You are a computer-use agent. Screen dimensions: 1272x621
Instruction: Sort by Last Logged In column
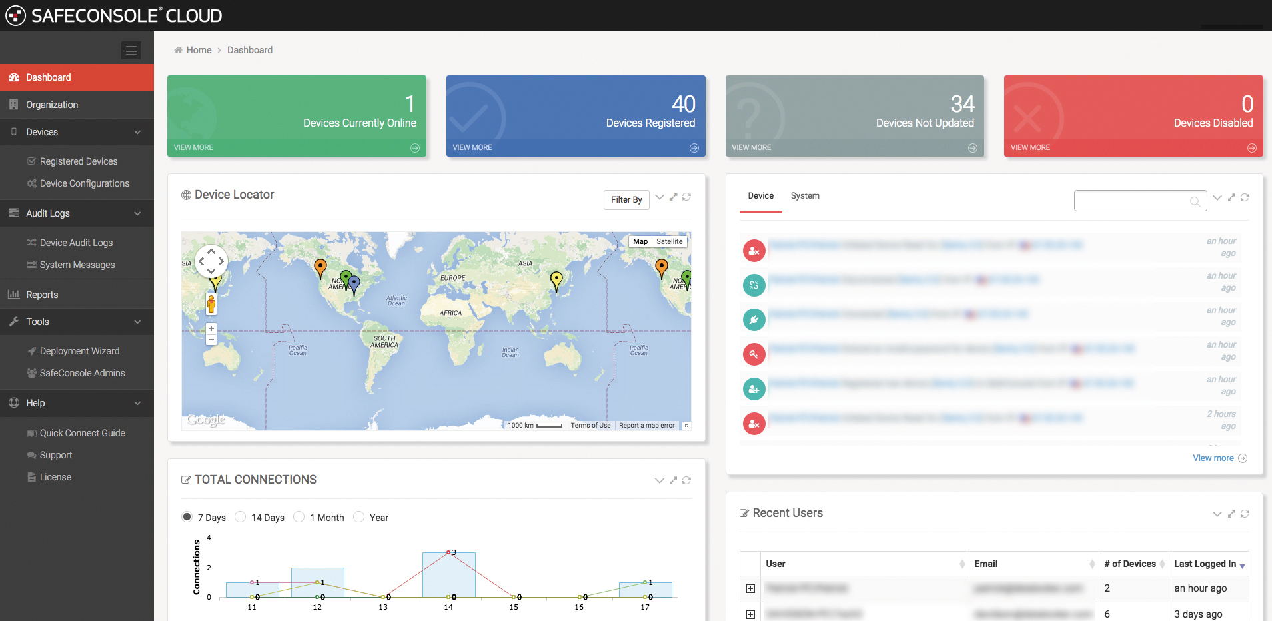point(1209,564)
